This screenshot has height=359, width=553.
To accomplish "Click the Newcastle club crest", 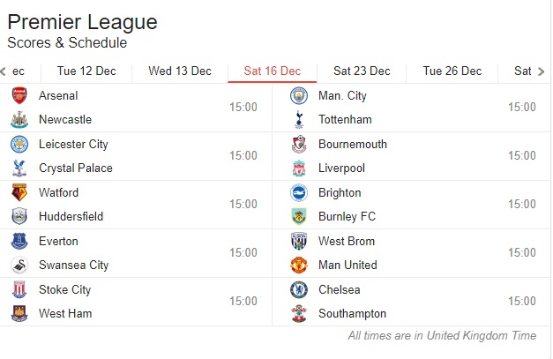I will point(19,119).
